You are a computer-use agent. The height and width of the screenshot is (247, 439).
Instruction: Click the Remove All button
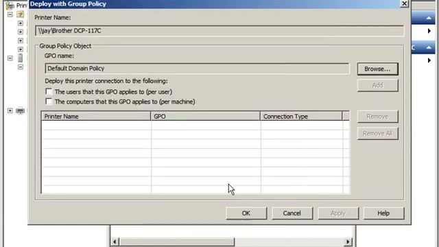click(x=377, y=133)
